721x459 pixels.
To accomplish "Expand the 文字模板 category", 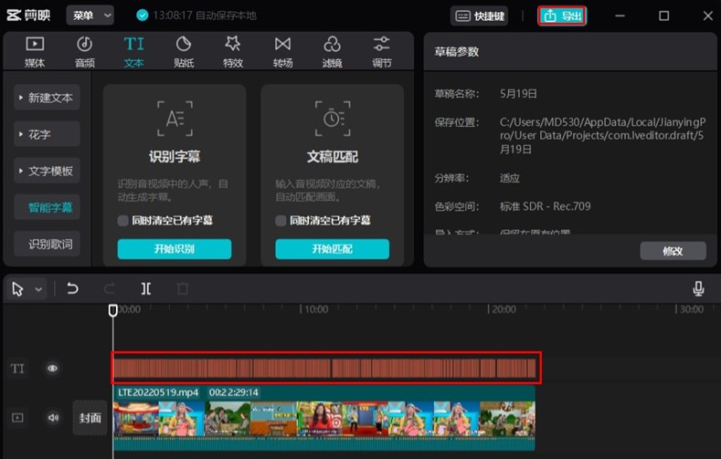I will click(47, 171).
